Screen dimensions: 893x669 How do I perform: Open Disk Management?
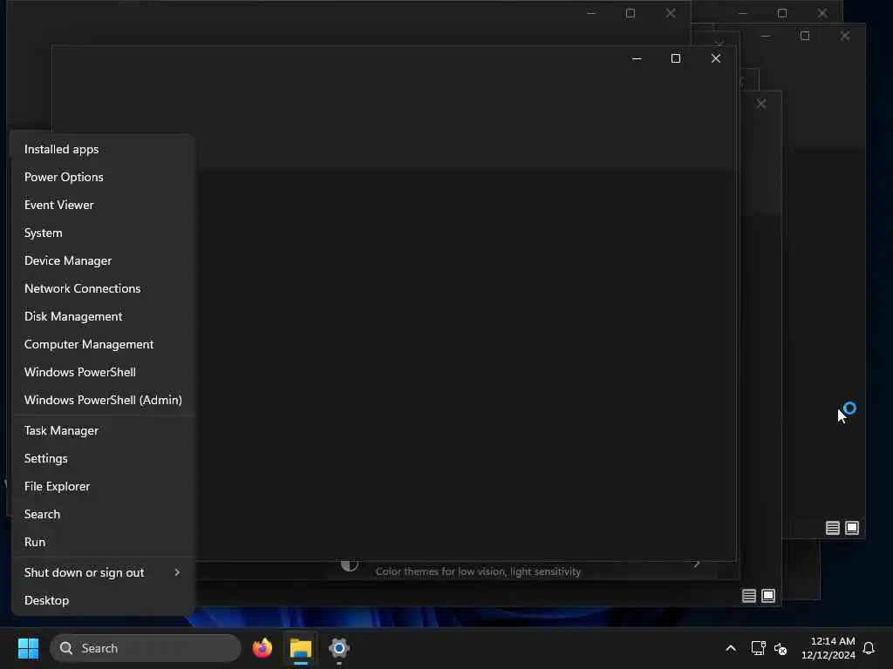pos(103,316)
